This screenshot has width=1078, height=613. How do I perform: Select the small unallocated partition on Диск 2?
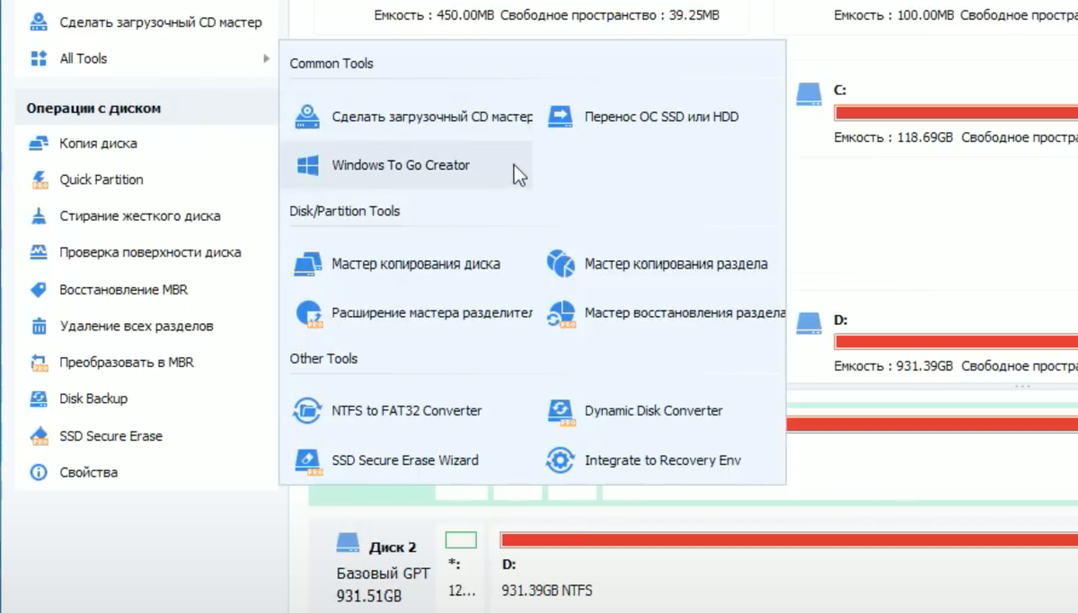click(x=461, y=540)
